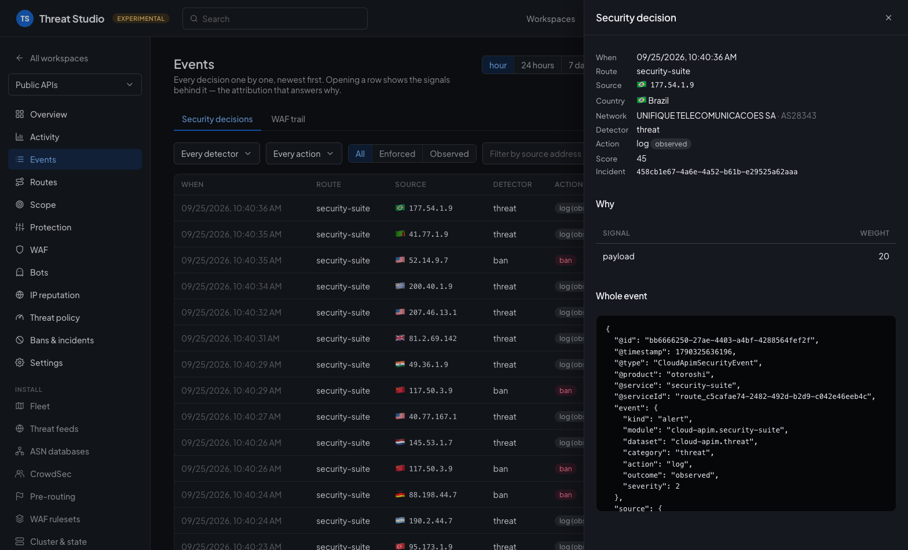The width and height of the screenshot is (908, 550).
Task: Filter to Enforced decisions only
Action: (397, 153)
